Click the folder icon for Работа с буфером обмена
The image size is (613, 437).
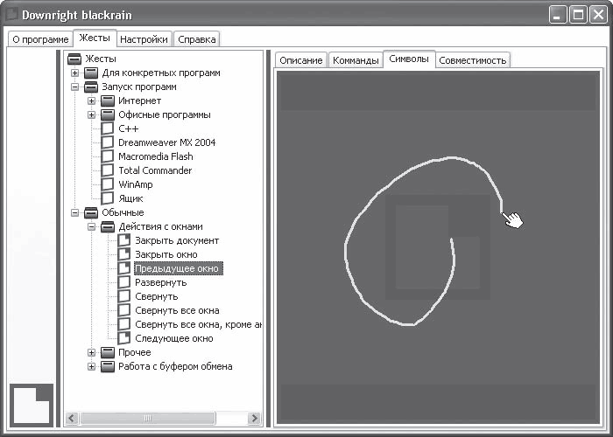[108, 366]
